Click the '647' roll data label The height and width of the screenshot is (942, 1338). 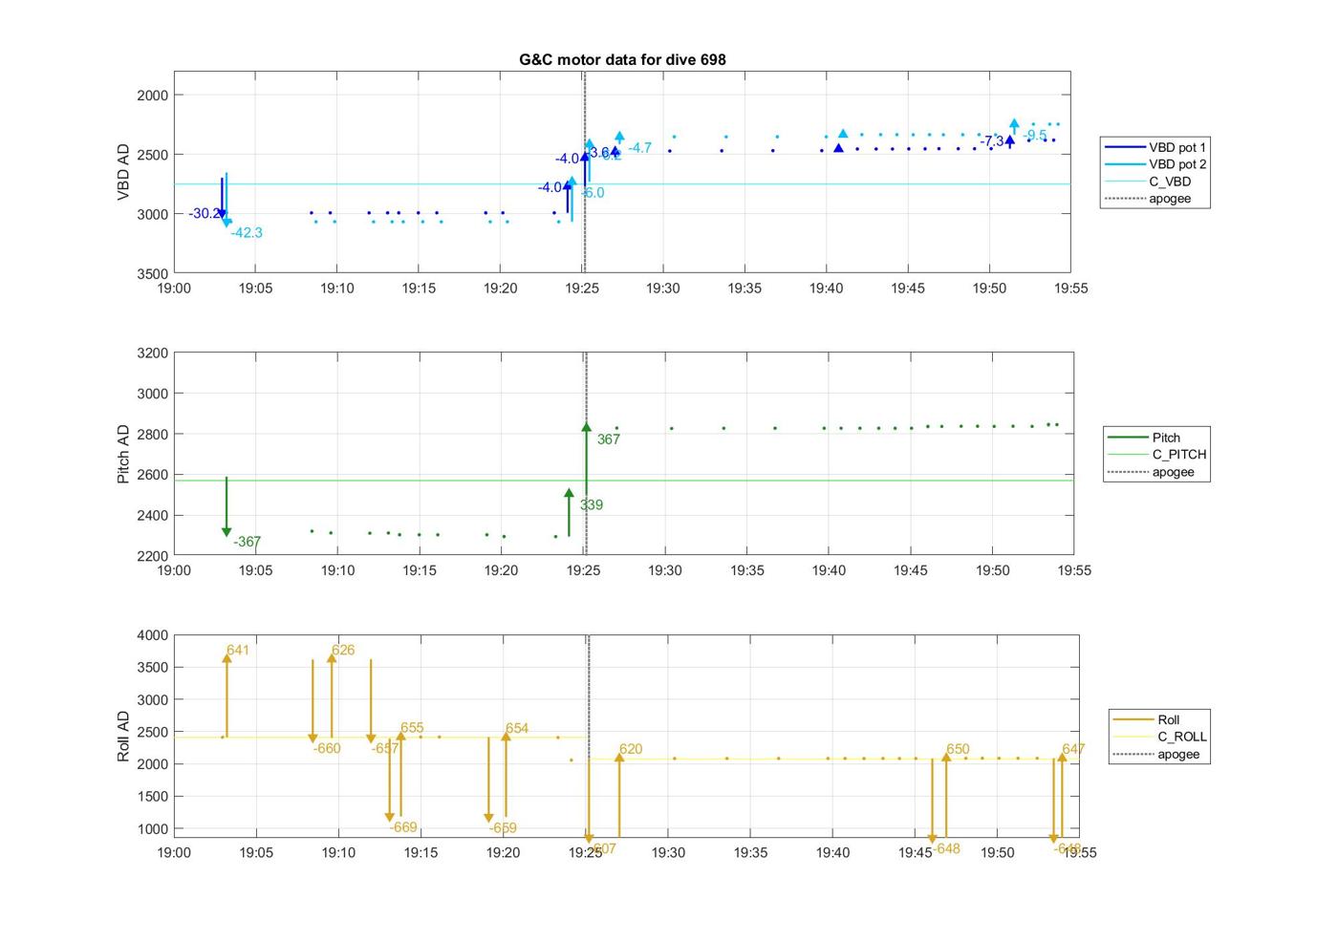(1073, 749)
